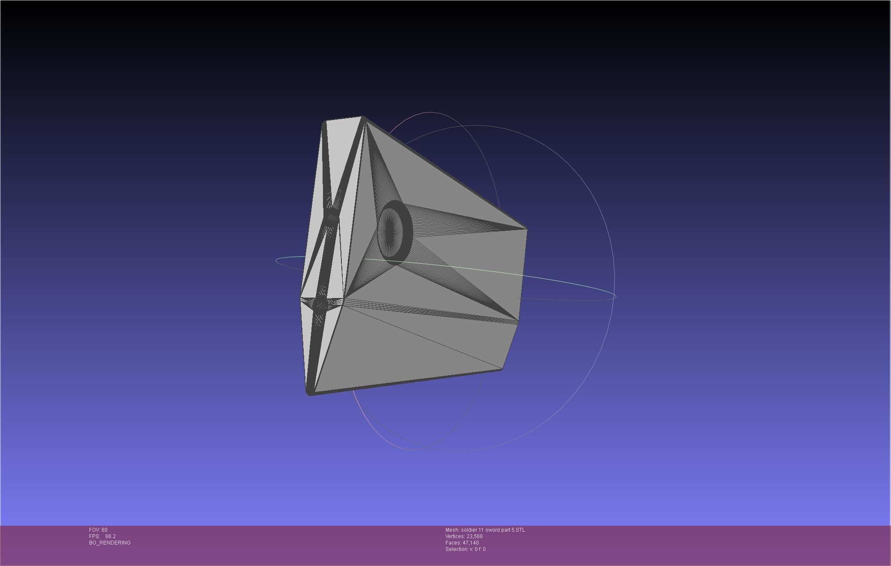This screenshot has width=891, height=566.
Task: Click the bottom-right corner of the mesh
Action: tap(501, 368)
